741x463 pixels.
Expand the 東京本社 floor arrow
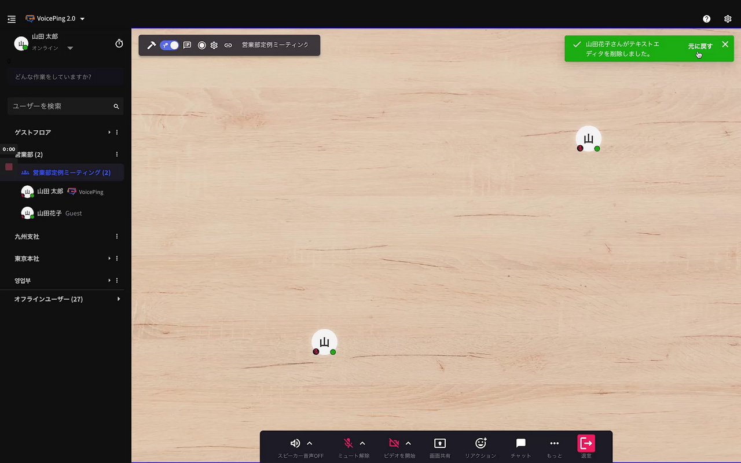[109, 259]
